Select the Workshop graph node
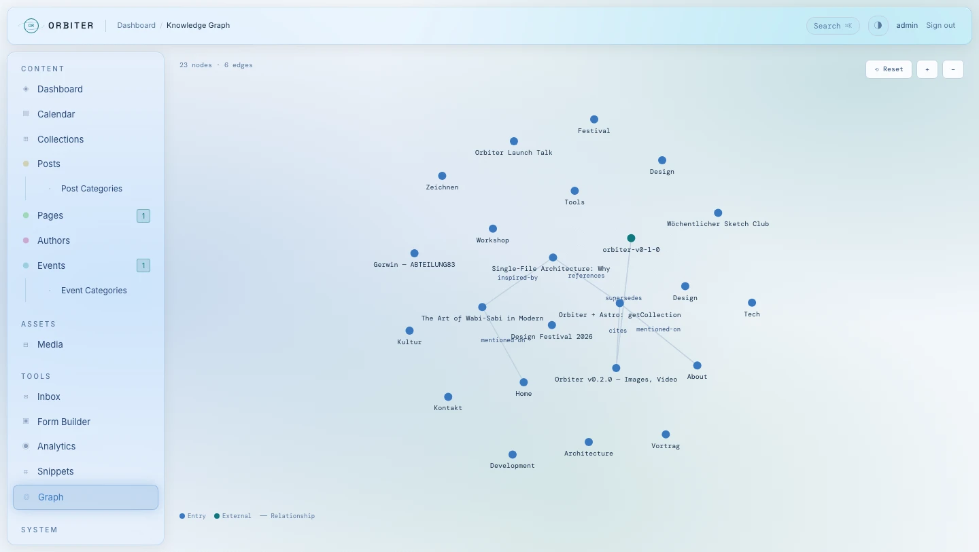 point(493,229)
